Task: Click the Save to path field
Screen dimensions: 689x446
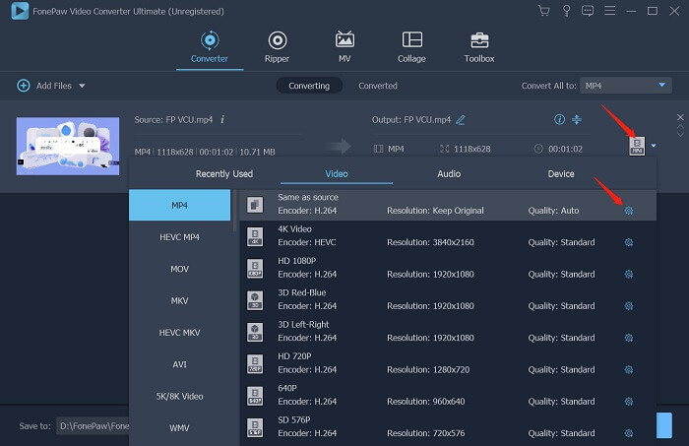Action: 93,425
